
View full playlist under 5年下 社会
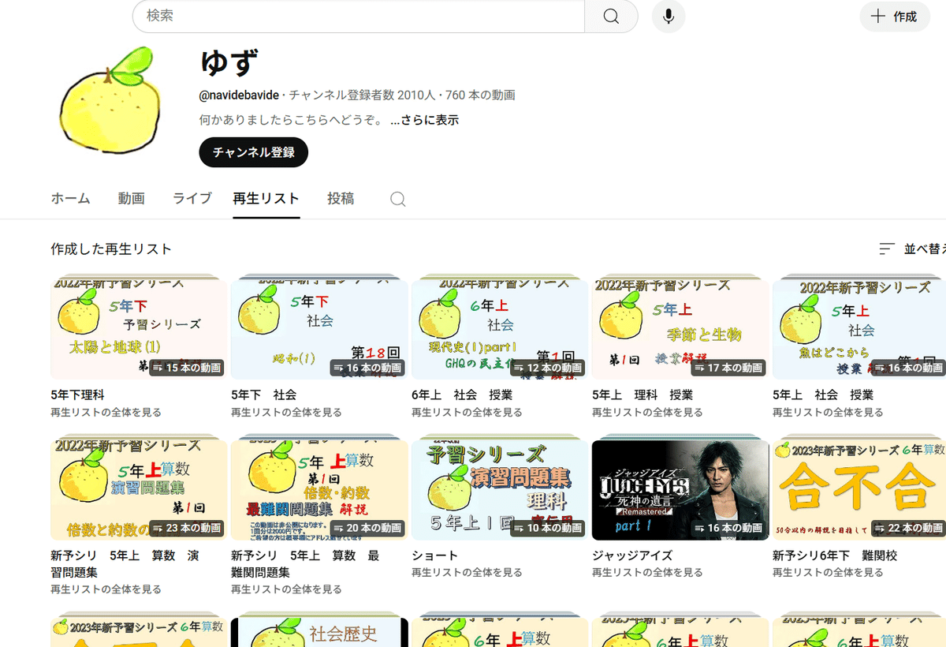[x=286, y=412]
